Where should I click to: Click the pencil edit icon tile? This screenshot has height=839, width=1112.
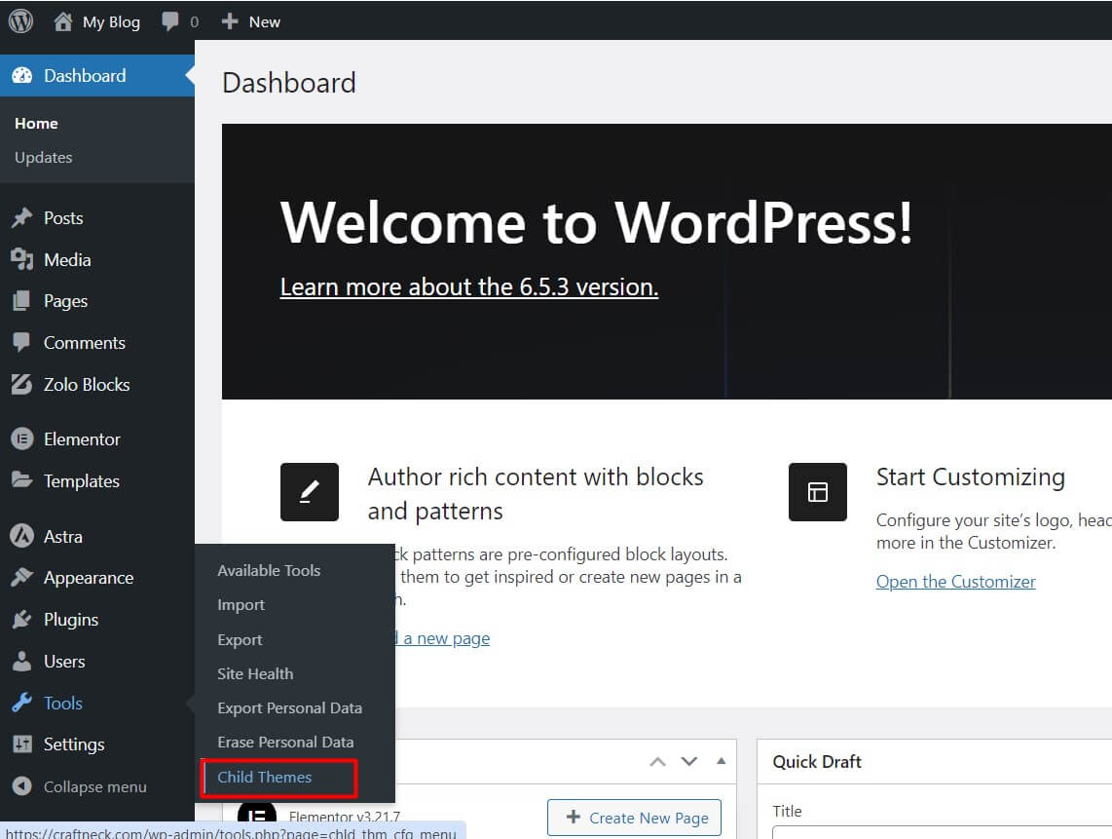pos(310,492)
